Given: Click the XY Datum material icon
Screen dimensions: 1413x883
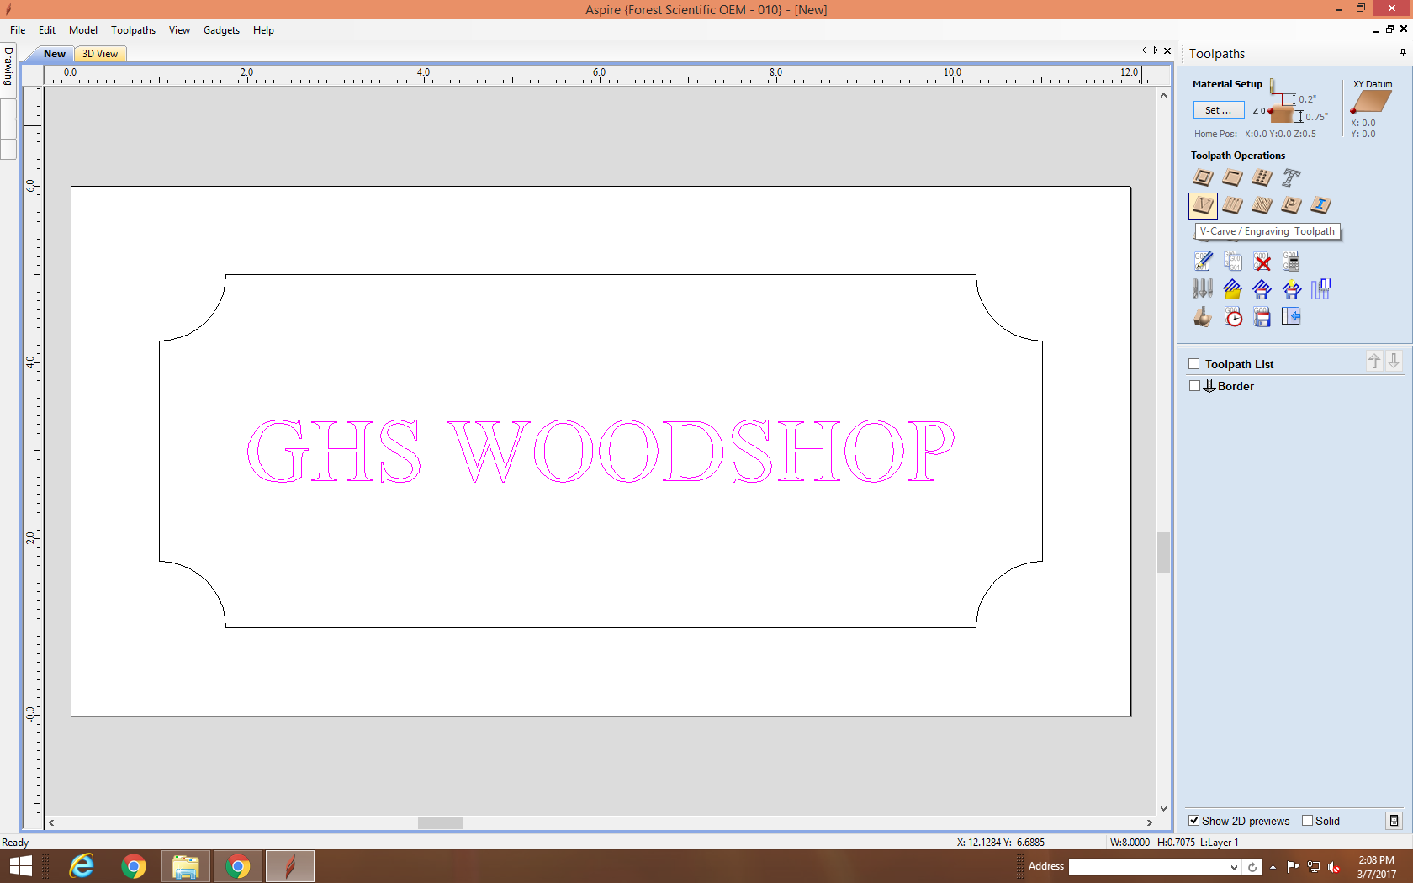Looking at the screenshot, I should (1371, 102).
